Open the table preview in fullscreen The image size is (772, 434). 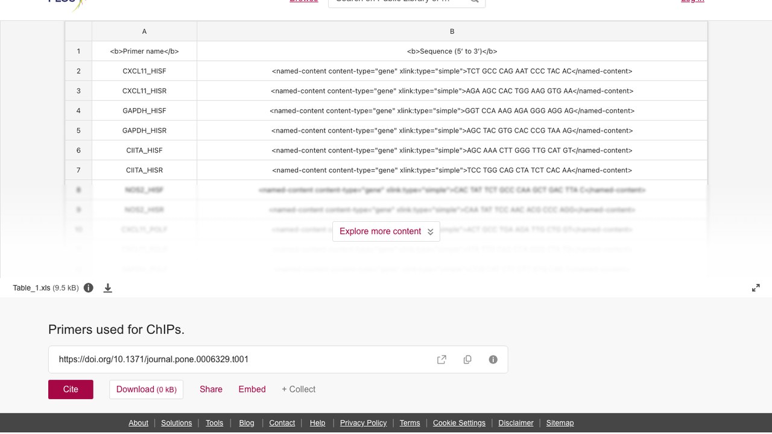point(756,288)
